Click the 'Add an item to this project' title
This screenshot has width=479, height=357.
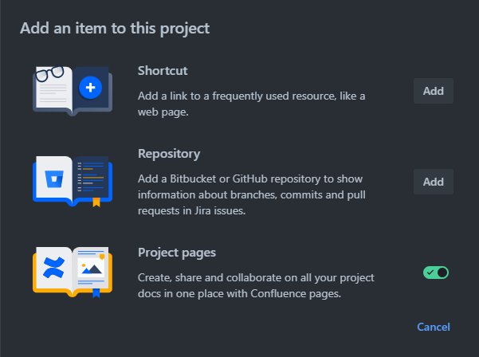pyautogui.click(x=115, y=29)
